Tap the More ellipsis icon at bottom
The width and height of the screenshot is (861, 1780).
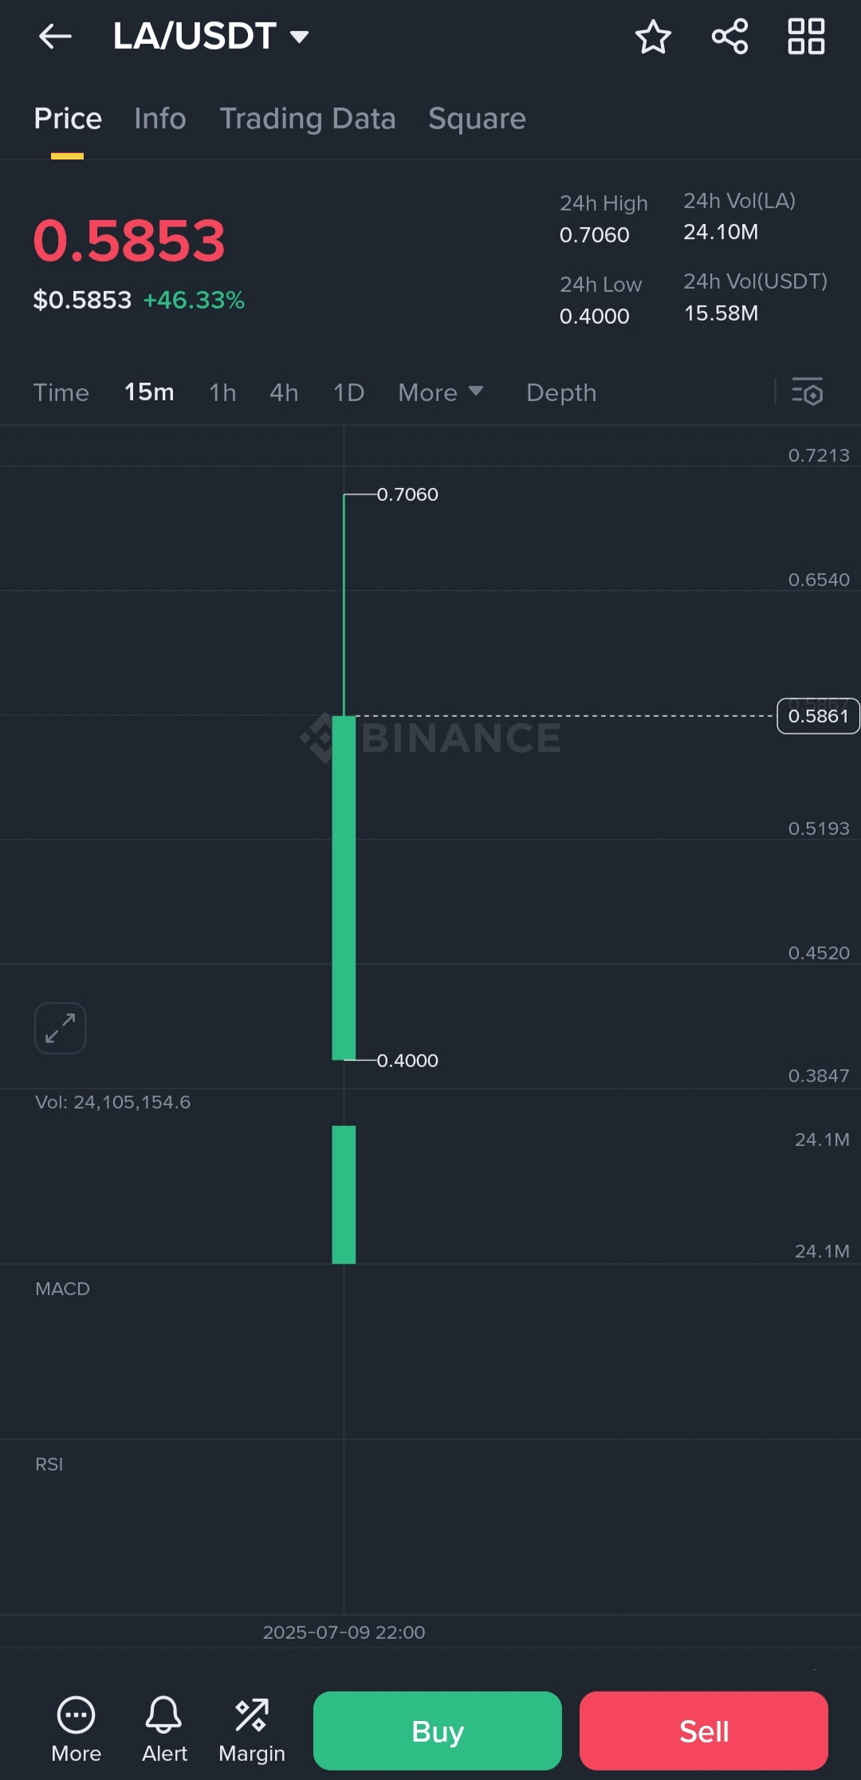[76, 1715]
